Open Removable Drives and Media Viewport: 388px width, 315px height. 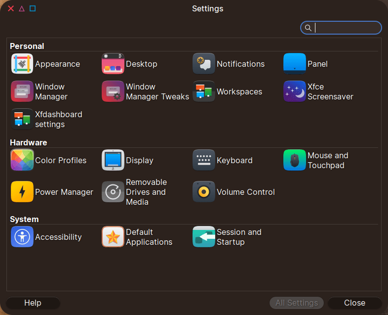click(x=113, y=192)
